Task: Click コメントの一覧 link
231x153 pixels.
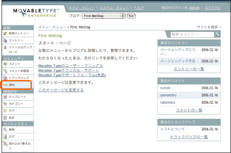Action: 189,110
